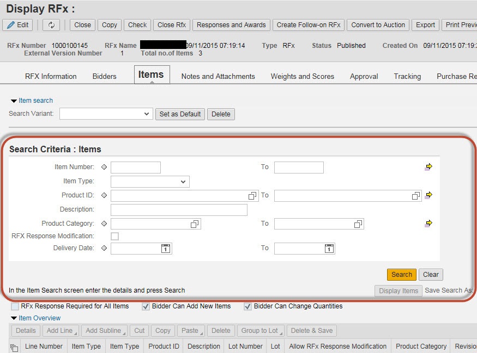Click the orange Search button
This screenshot has width=477, height=353.
(x=402, y=275)
